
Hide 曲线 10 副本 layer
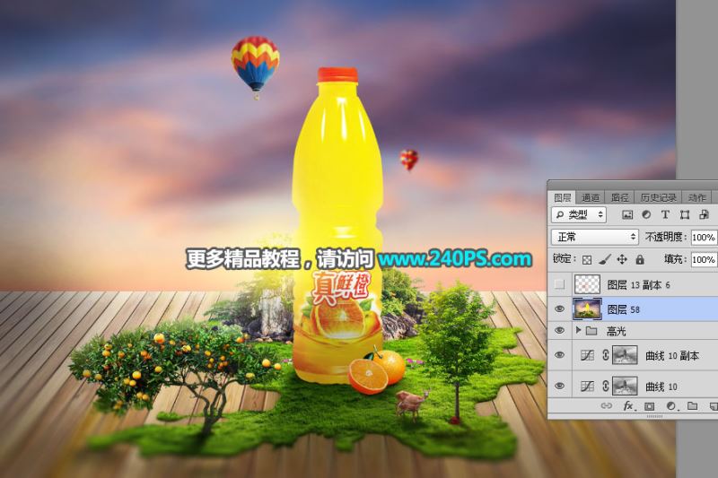(559, 355)
